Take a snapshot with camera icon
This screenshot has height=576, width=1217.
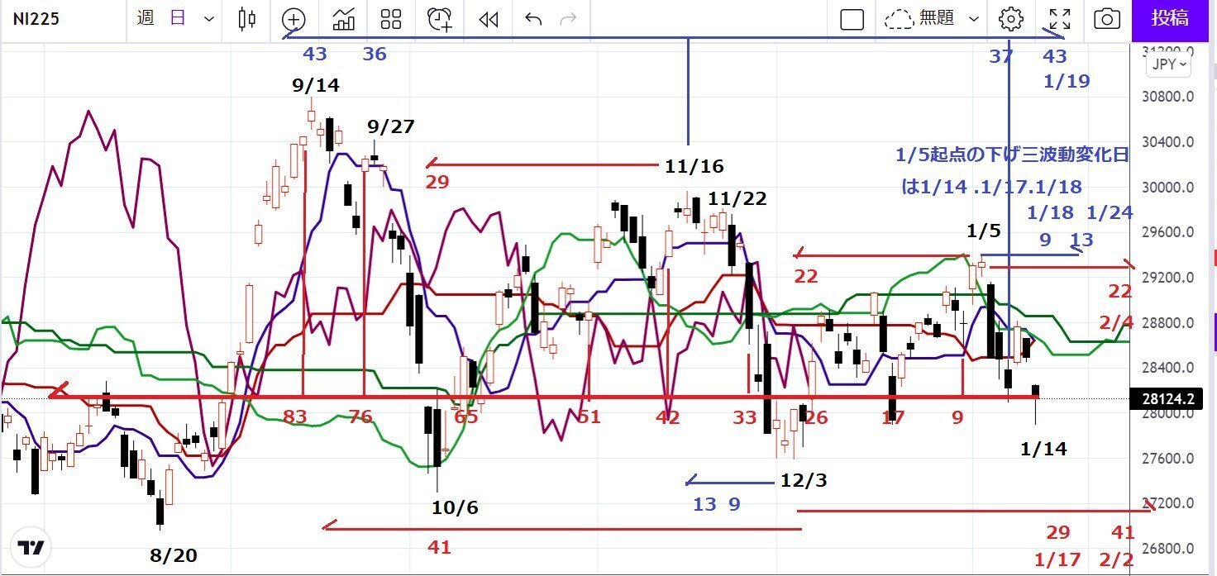(1107, 19)
